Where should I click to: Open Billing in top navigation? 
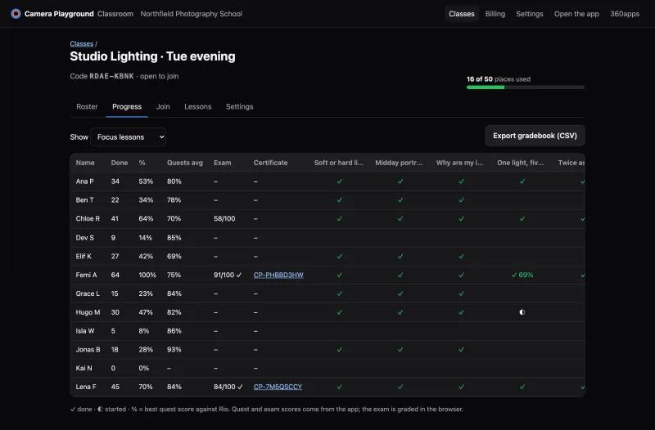coord(495,14)
